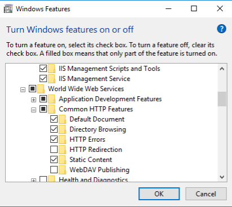This screenshot has width=232, height=207.
Task: Click the scrollbar up arrow
Action: [x=222, y=69]
